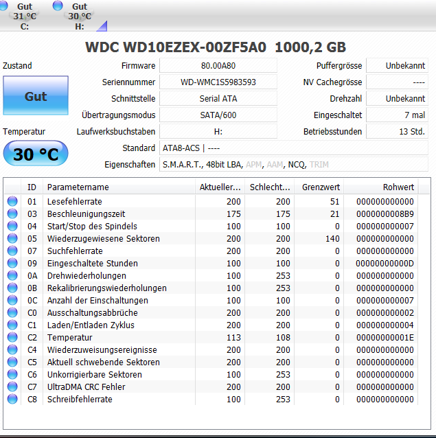Click the 30 °C temperature indicator

click(36, 153)
